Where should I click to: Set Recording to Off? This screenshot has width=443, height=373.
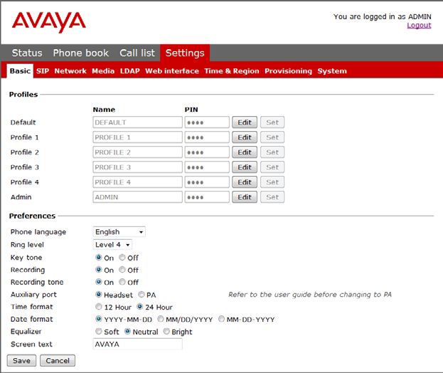tap(122, 270)
